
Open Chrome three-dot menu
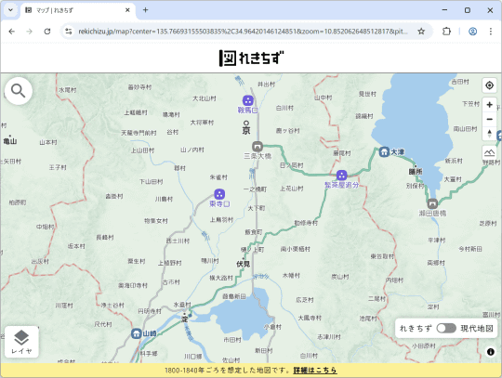tap(491, 32)
